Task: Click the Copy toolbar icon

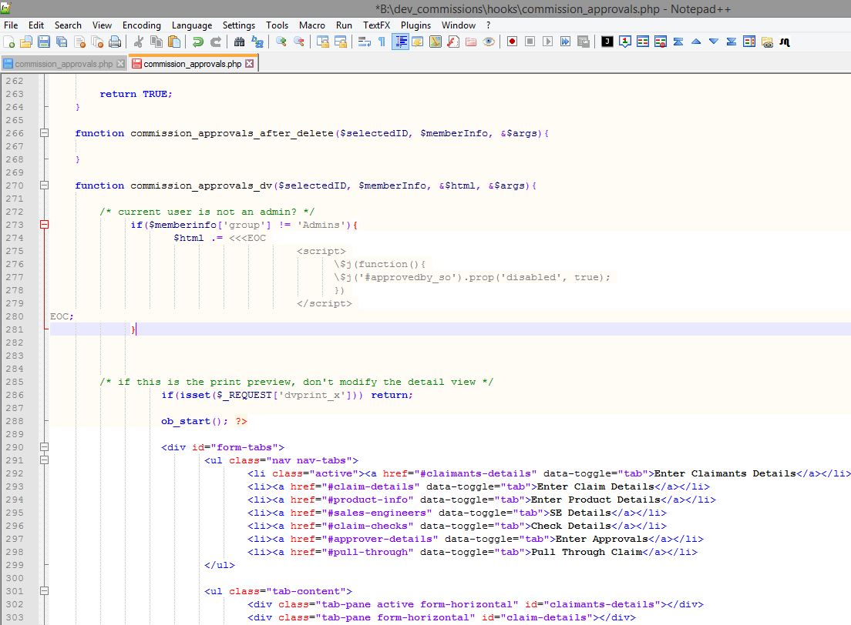Action: tap(156, 42)
